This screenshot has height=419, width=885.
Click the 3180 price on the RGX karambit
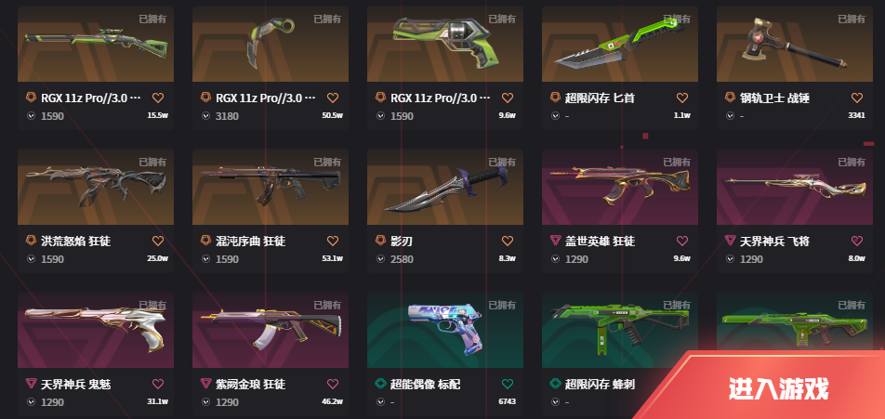227,116
